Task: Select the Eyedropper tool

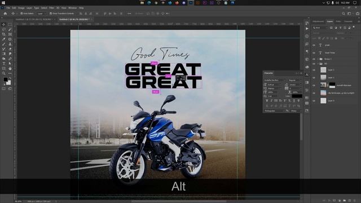Action: [x=4, y=39]
